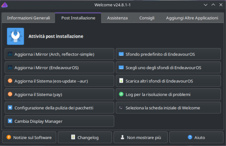Click Aggiorna i Mirror (EndeavourOS) label

pyautogui.click(x=47, y=68)
